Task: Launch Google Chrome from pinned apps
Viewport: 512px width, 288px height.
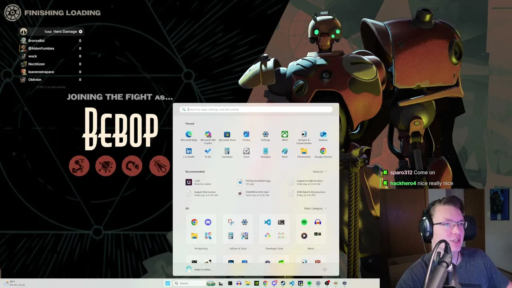Action: click(323, 153)
